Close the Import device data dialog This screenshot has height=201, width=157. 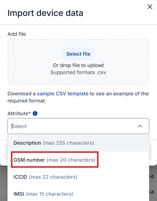click(x=150, y=7)
